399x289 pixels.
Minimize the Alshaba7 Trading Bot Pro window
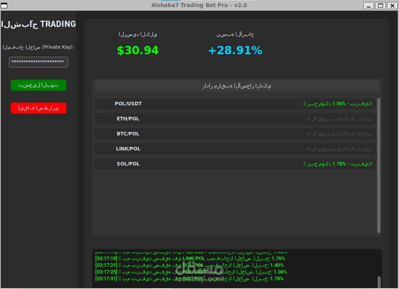pos(368,5)
